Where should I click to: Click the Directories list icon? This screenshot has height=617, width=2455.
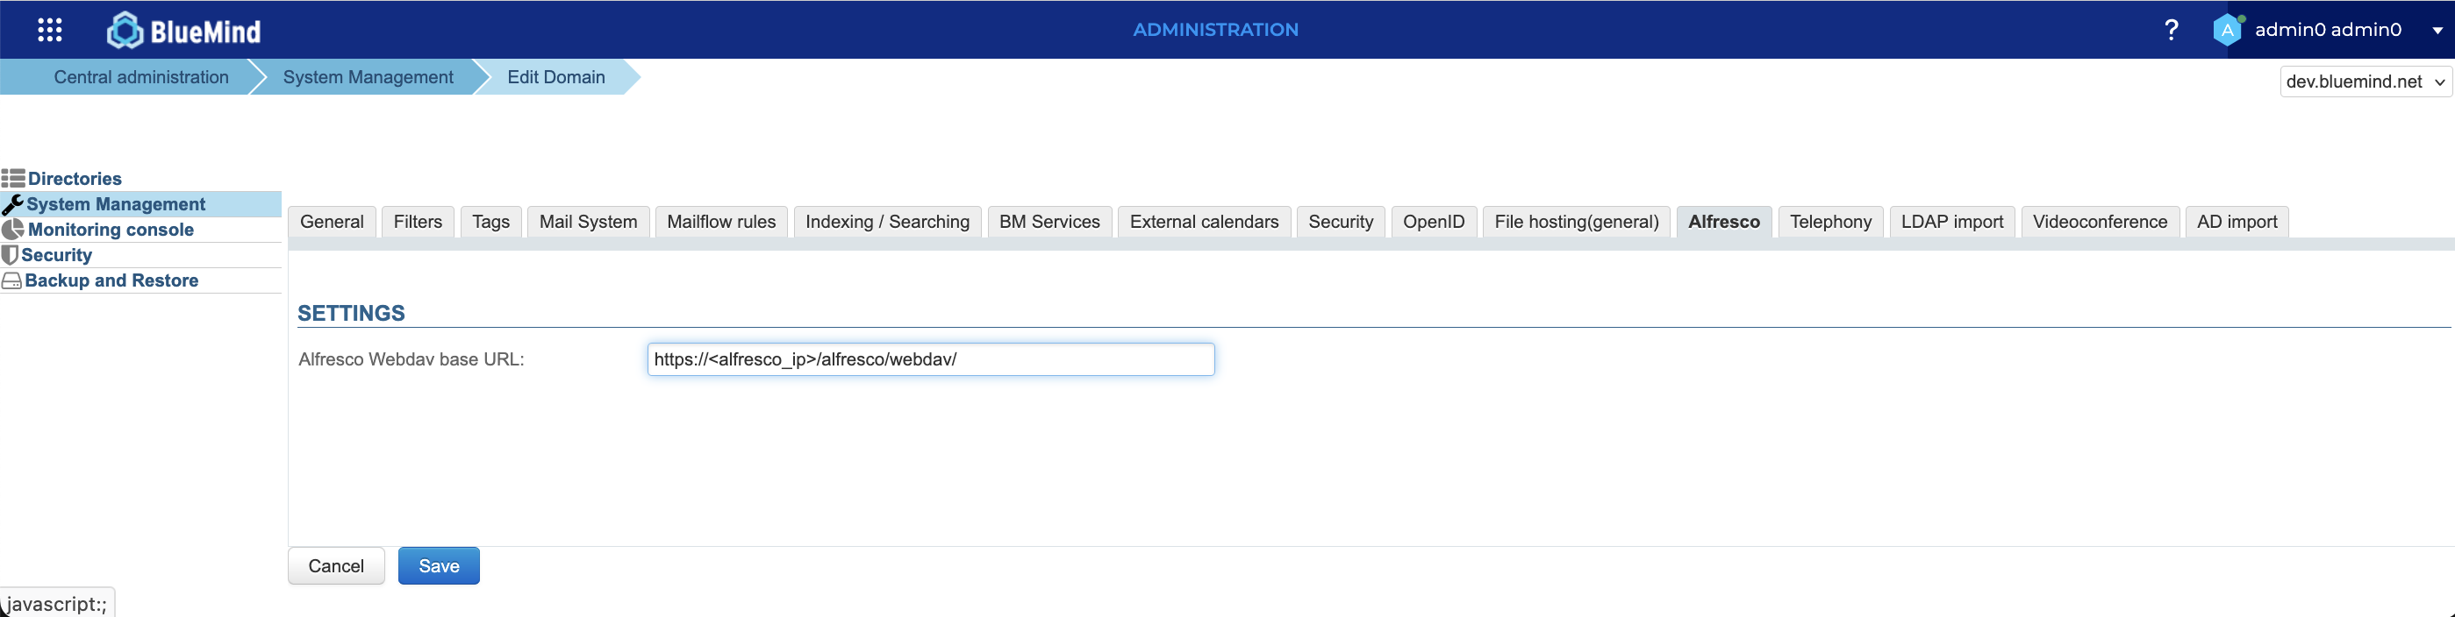coord(13,178)
